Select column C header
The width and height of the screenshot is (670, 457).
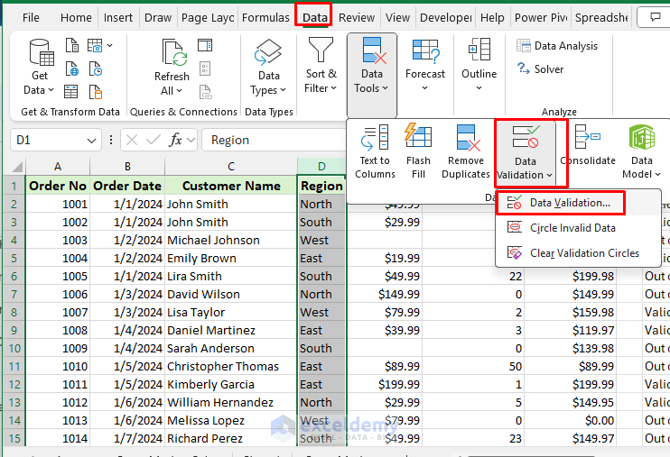(231, 166)
